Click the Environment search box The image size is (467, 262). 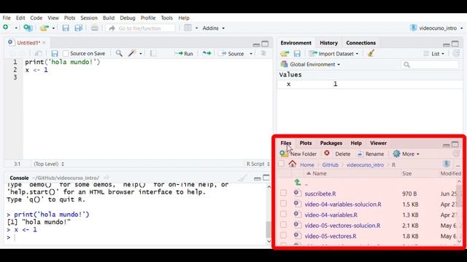430,65
